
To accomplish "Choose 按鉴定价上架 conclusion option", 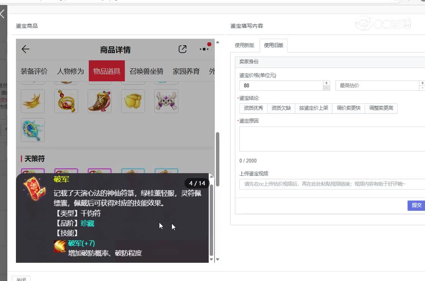I will 313,108.
